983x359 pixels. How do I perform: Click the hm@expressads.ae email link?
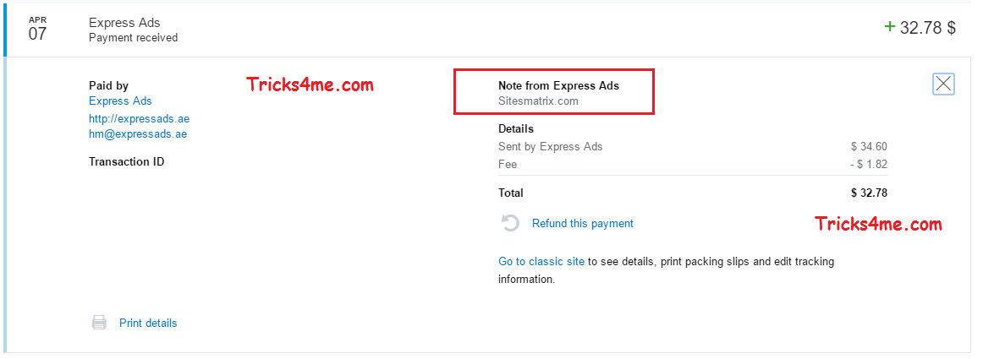coord(138,134)
